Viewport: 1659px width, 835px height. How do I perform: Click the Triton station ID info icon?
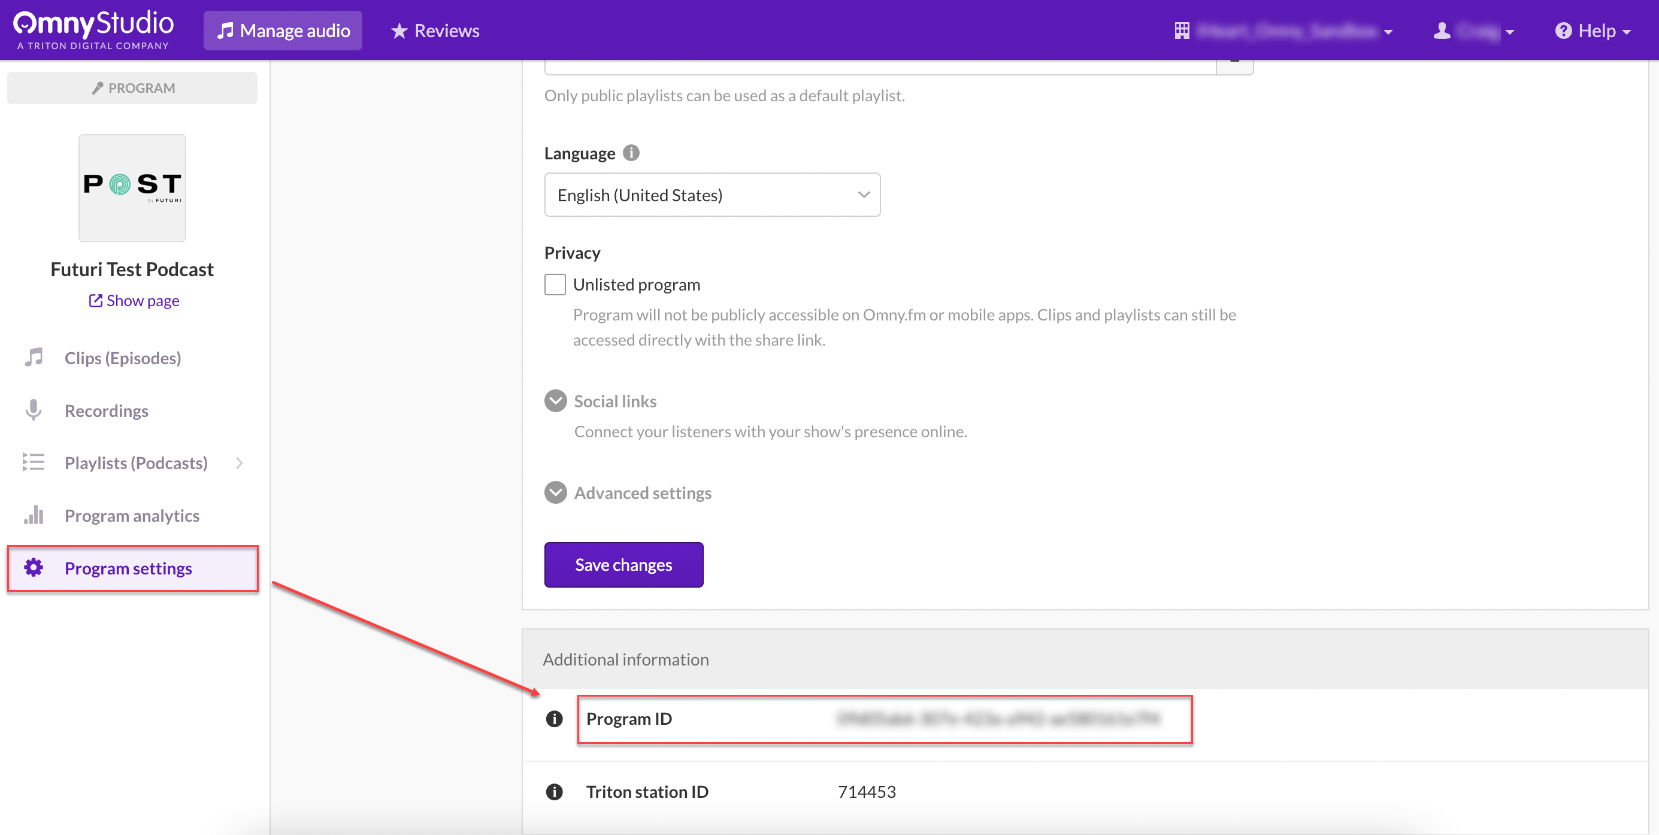554,792
